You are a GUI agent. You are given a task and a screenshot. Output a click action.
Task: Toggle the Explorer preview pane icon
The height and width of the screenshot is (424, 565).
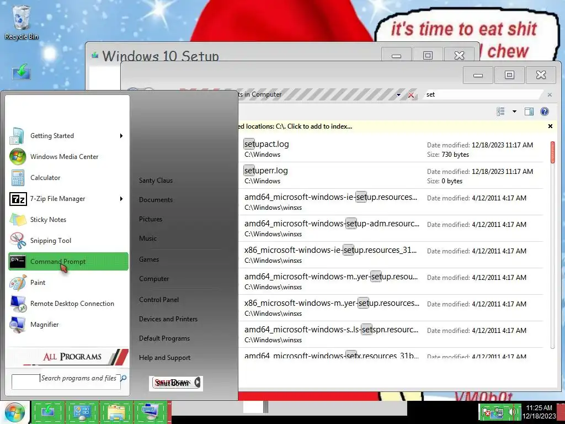pos(529,112)
